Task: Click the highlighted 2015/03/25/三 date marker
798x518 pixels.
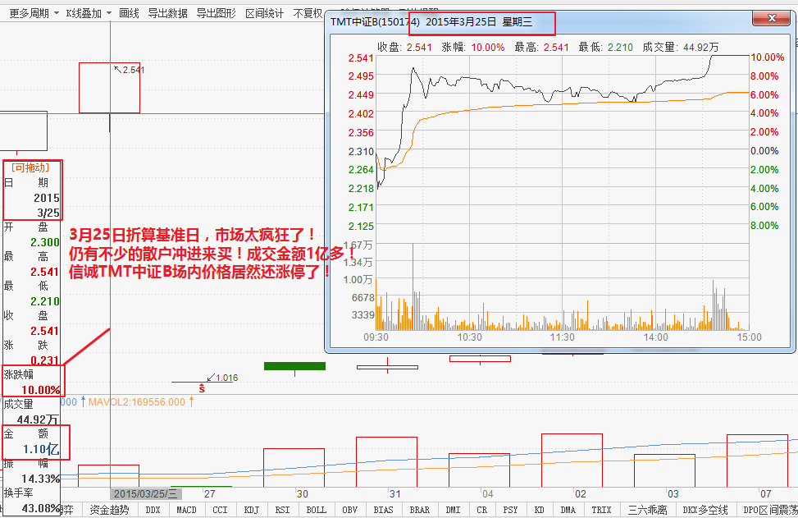Action: tap(145, 493)
